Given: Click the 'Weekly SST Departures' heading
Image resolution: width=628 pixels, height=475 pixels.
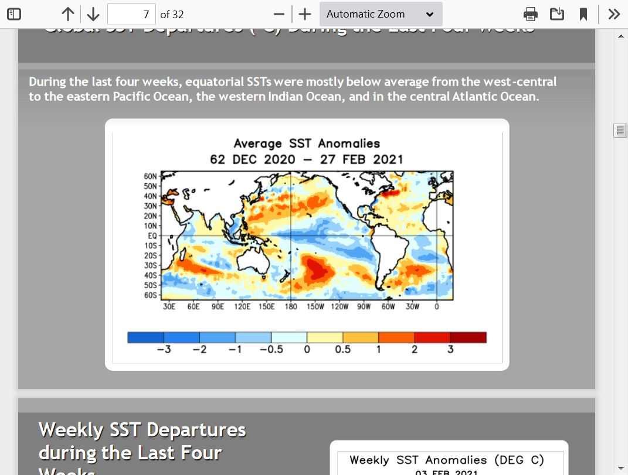Looking at the screenshot, I should pos(142,430).
